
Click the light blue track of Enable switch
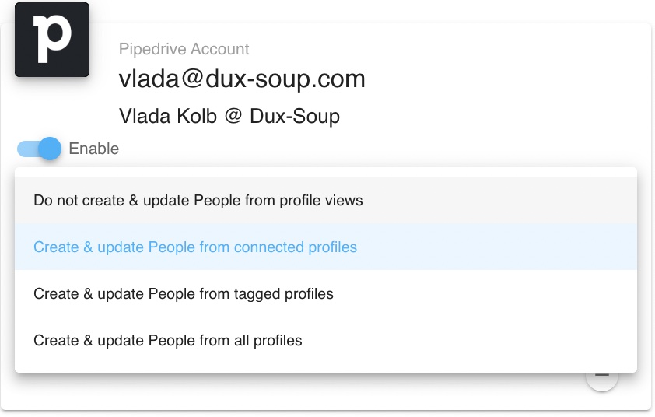click(x=28, y=149)
